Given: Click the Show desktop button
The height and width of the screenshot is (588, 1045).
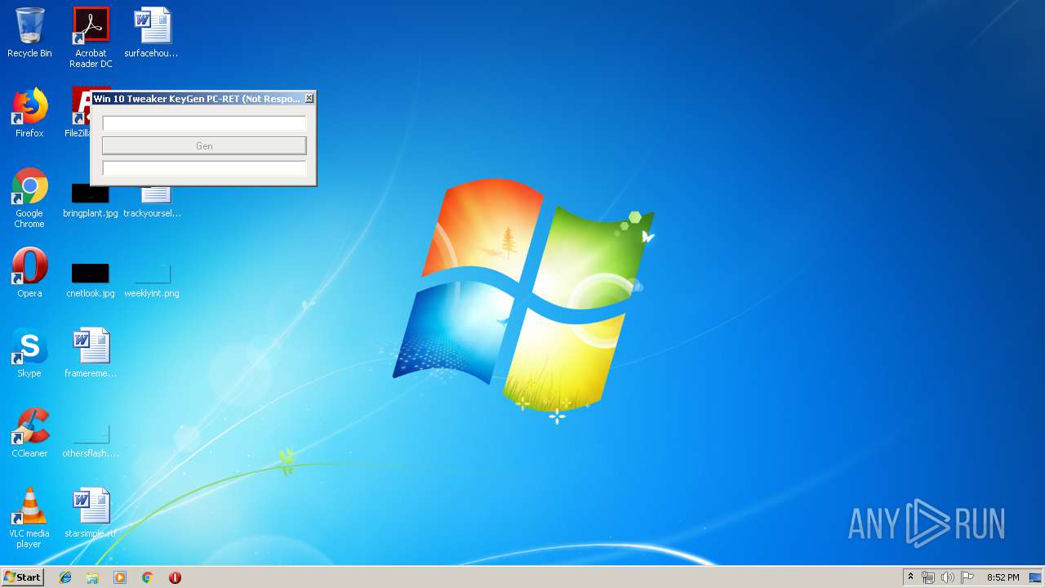Looking at the screenshot, I should pyautogui.click(x=1036, y=577).
